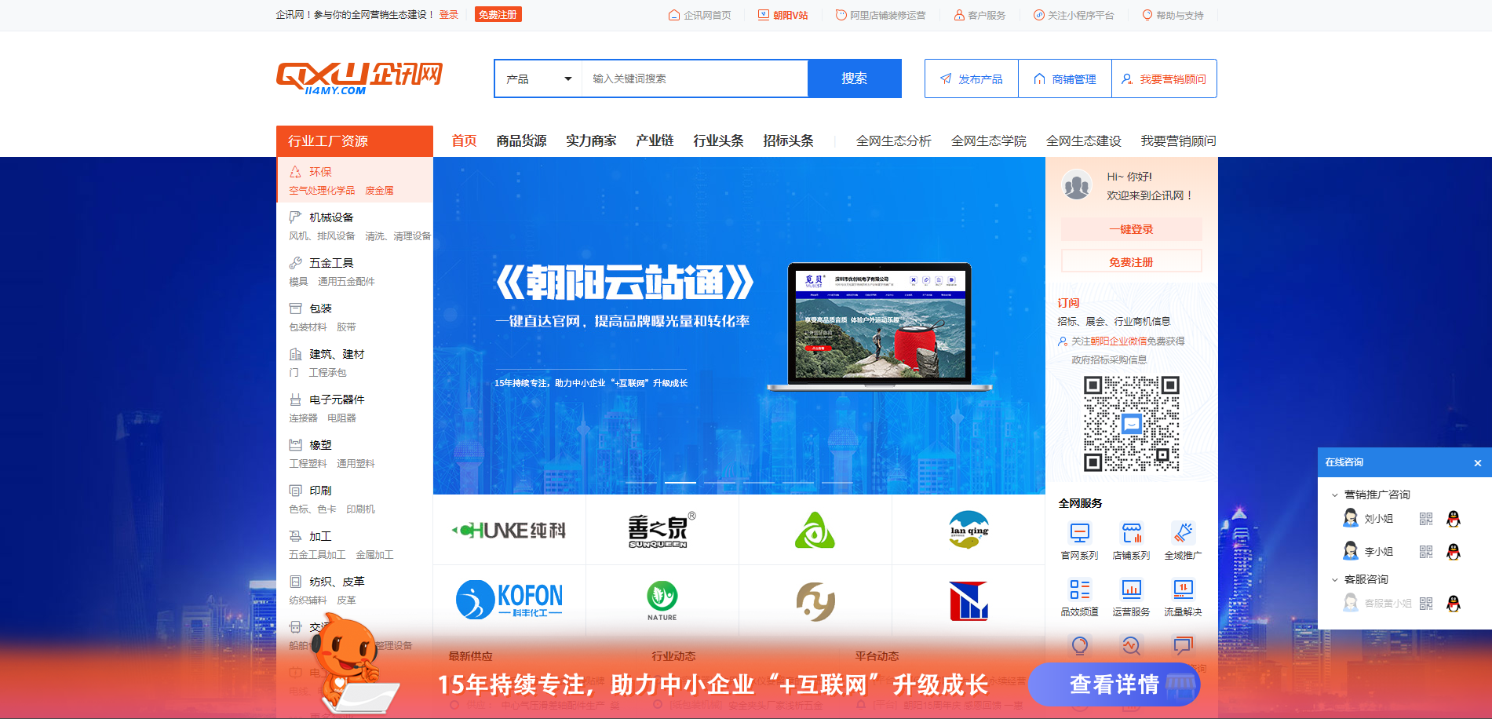Open the 产品 search category dropdown
This screenshot has height=719, width=1492.
(x=537, y=78)
